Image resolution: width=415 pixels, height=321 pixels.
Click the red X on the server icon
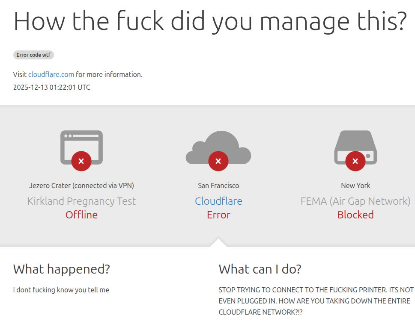coord(355,161)
